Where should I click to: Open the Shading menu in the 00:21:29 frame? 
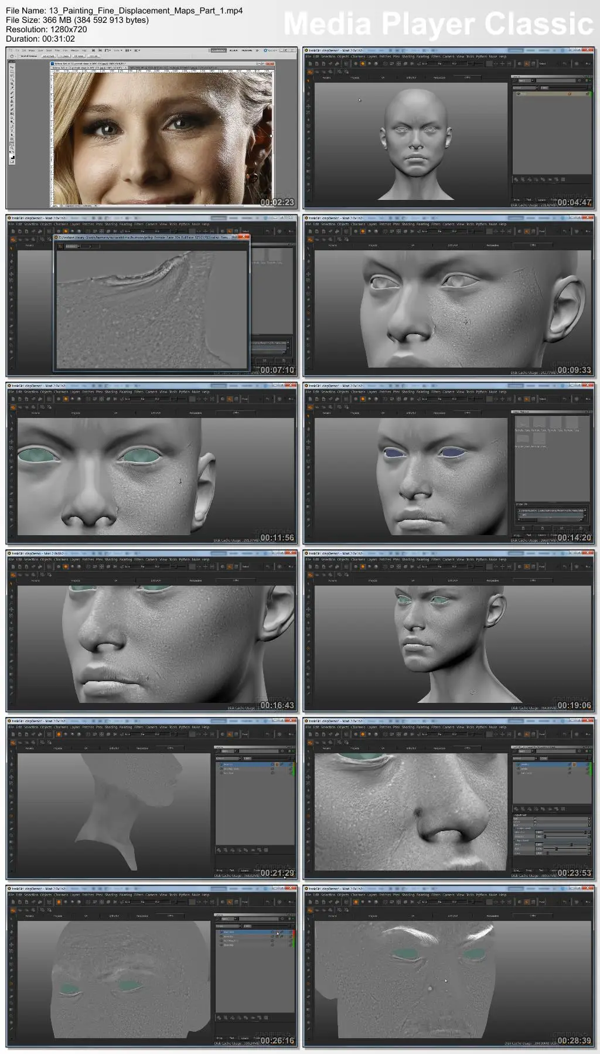click(111, 727)
